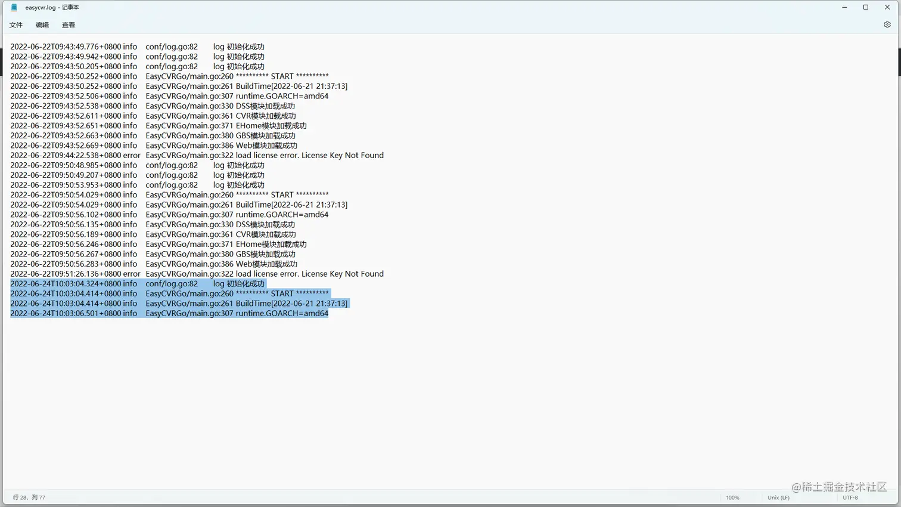
Task: Open the 文件 menu
Action: coord(16,25)
